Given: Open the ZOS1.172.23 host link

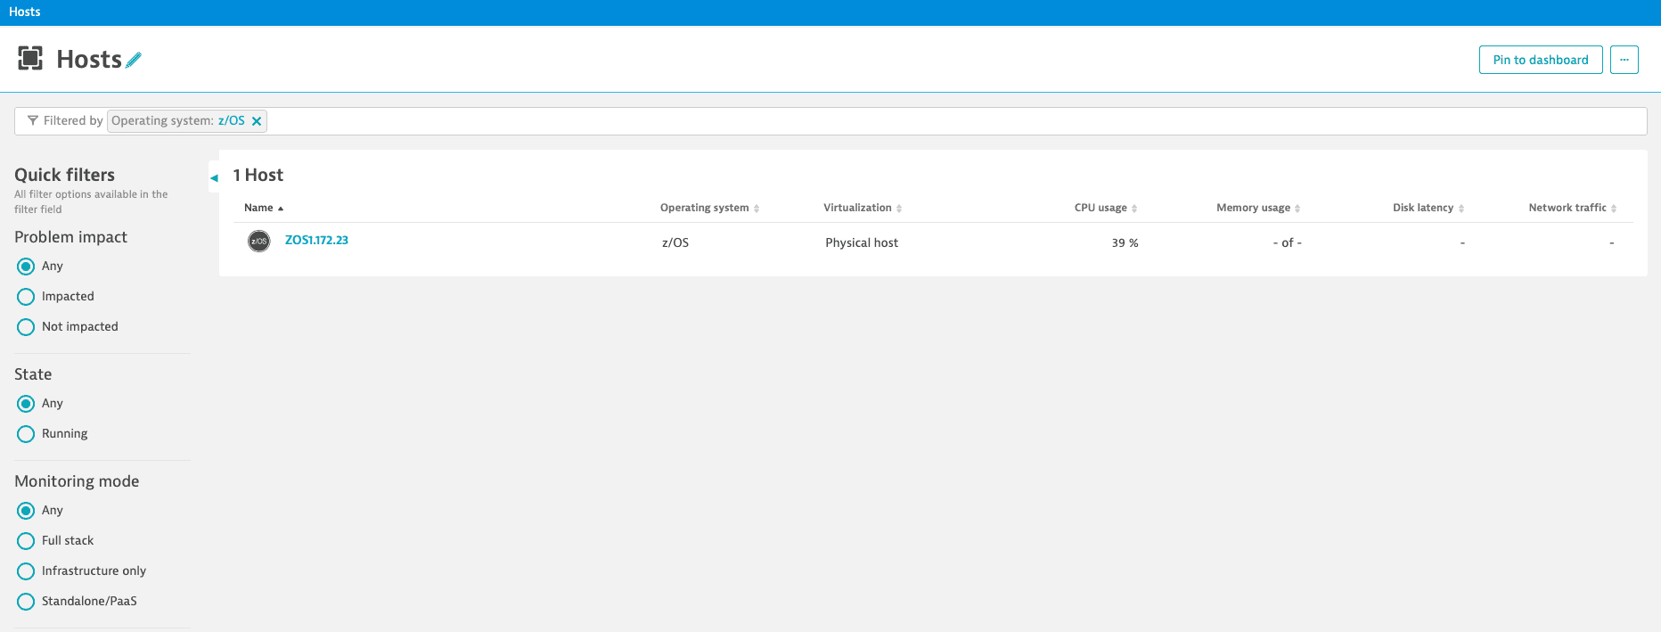Looking at the screenshot, I should click(316, 240).
